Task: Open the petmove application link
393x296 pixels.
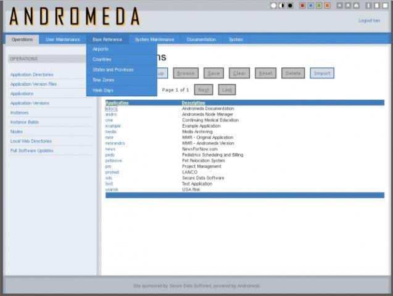Action: tap(114, 160)
